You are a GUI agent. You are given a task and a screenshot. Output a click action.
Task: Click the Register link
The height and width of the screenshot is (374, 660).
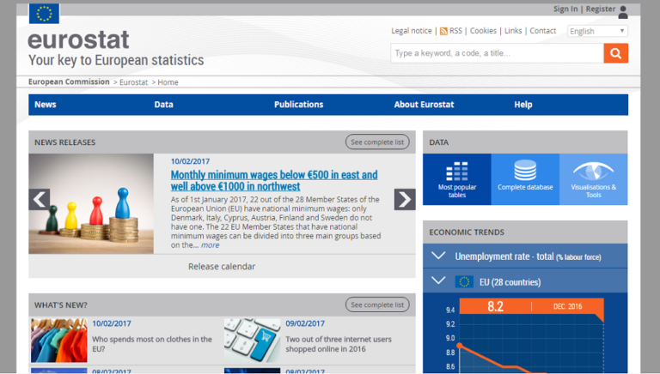pos(601,9)
